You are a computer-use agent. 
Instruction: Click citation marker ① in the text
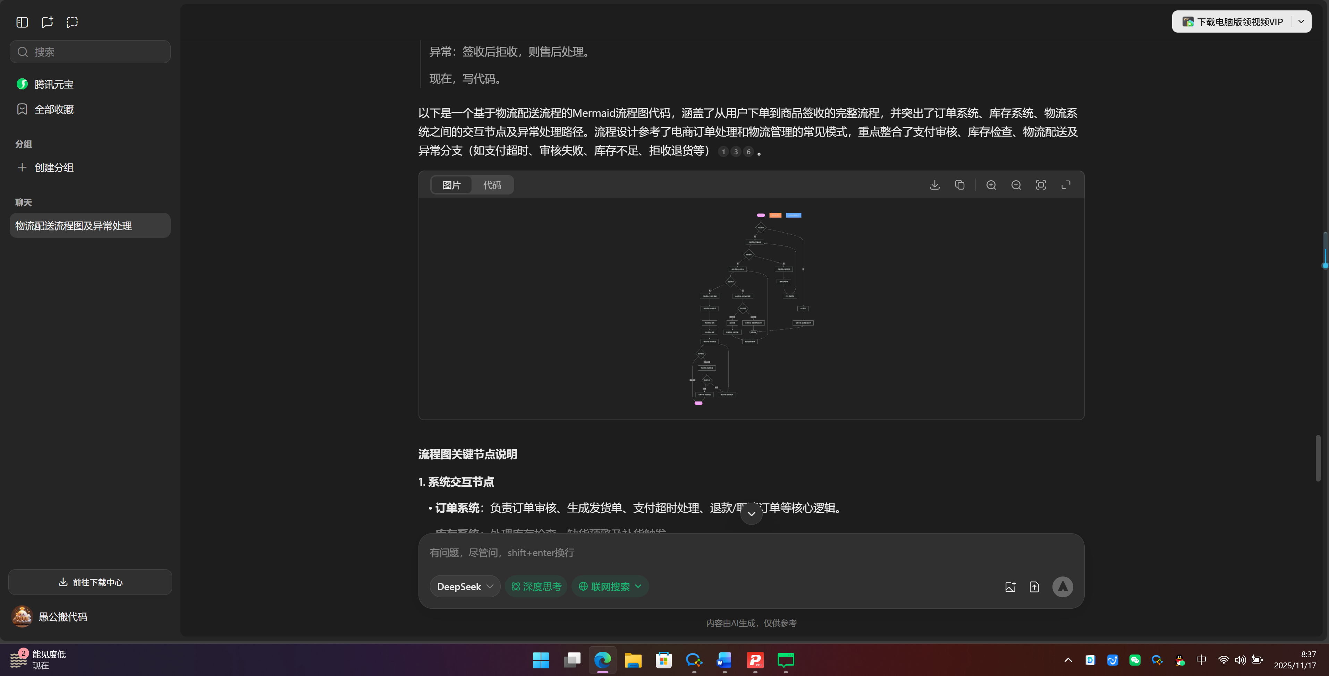tap(723, 151)
